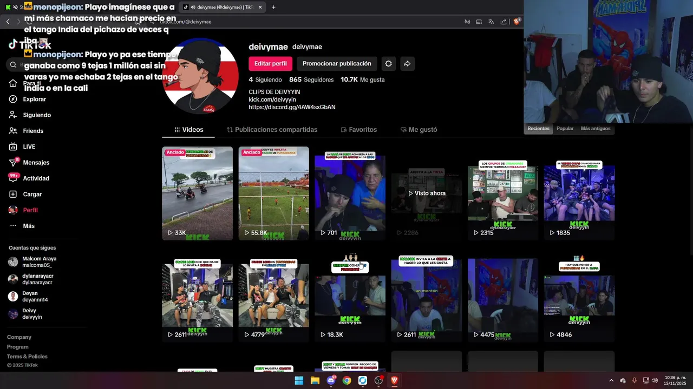Switch to the Videos tab
The height and width of the screenshot is (389, 693).
pyautogui.click(x=189, y=130)
